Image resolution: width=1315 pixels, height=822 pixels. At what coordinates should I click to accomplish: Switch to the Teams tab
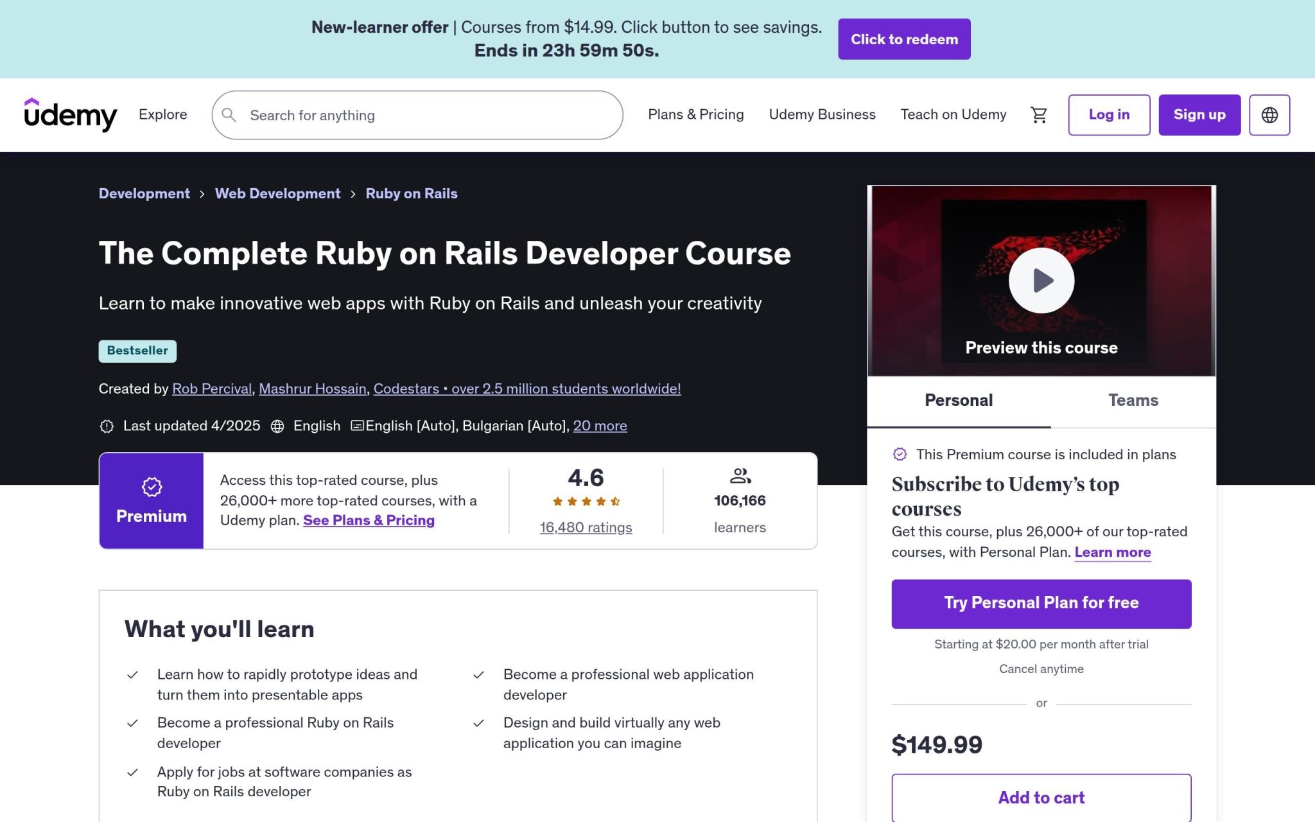1133,401
